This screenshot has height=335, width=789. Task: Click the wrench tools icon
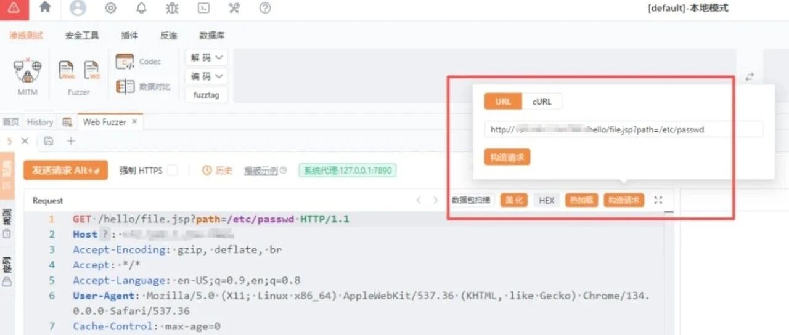click(x=234, y=8)
